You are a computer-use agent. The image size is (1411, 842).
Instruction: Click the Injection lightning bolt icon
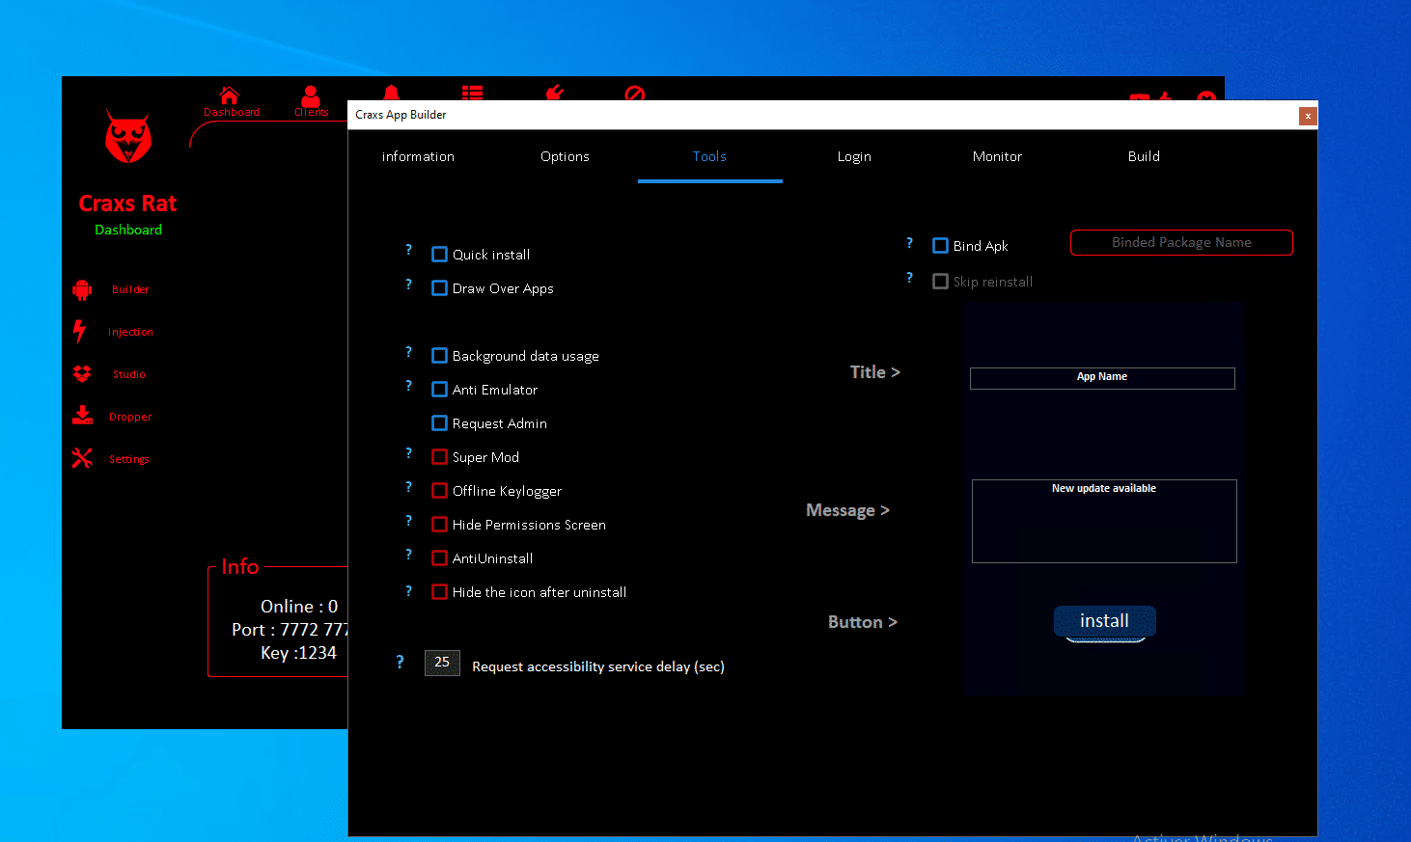click(x=80, y=331)
